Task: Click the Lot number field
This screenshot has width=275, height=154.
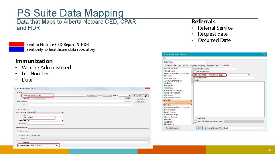Action: 46,118
